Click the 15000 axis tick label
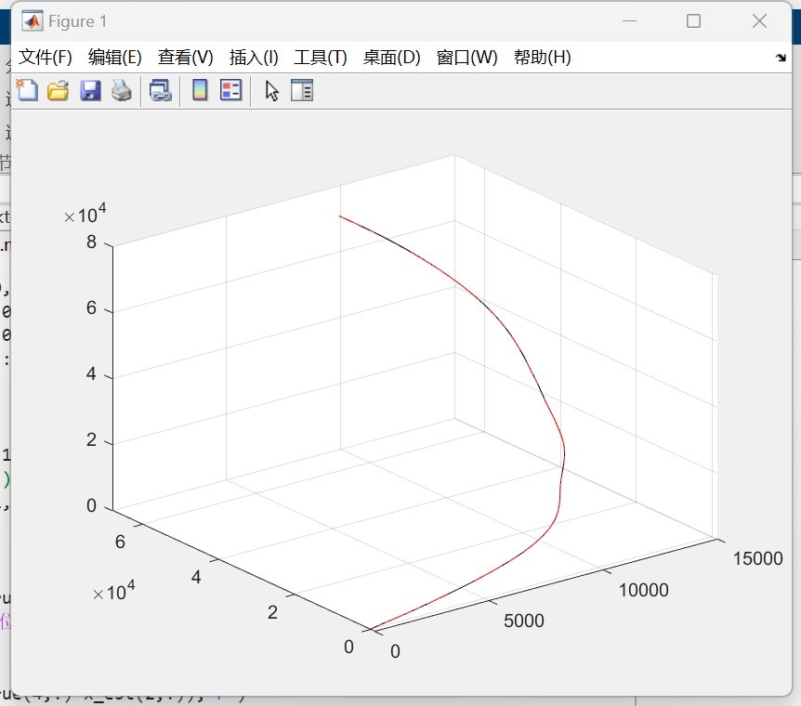The height and width of the screenshot is (706, 801). coord(757,558)
